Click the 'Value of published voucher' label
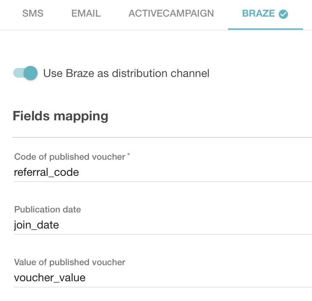Image resolution: width=312 pixels, height=301 pixels. [69, 262]
